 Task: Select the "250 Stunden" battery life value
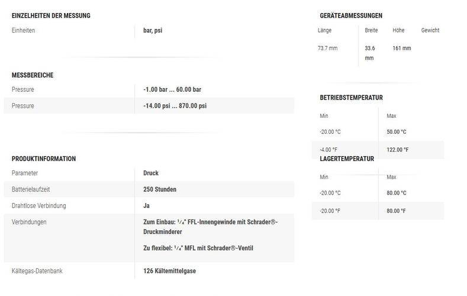click(x=160, y=189)
